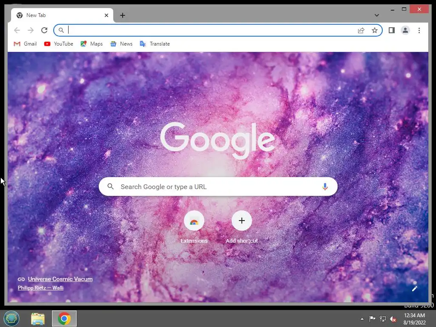The image size is (436, 327).
Task: Click the Chrome taskbar icon
Action: click(64, 318)
